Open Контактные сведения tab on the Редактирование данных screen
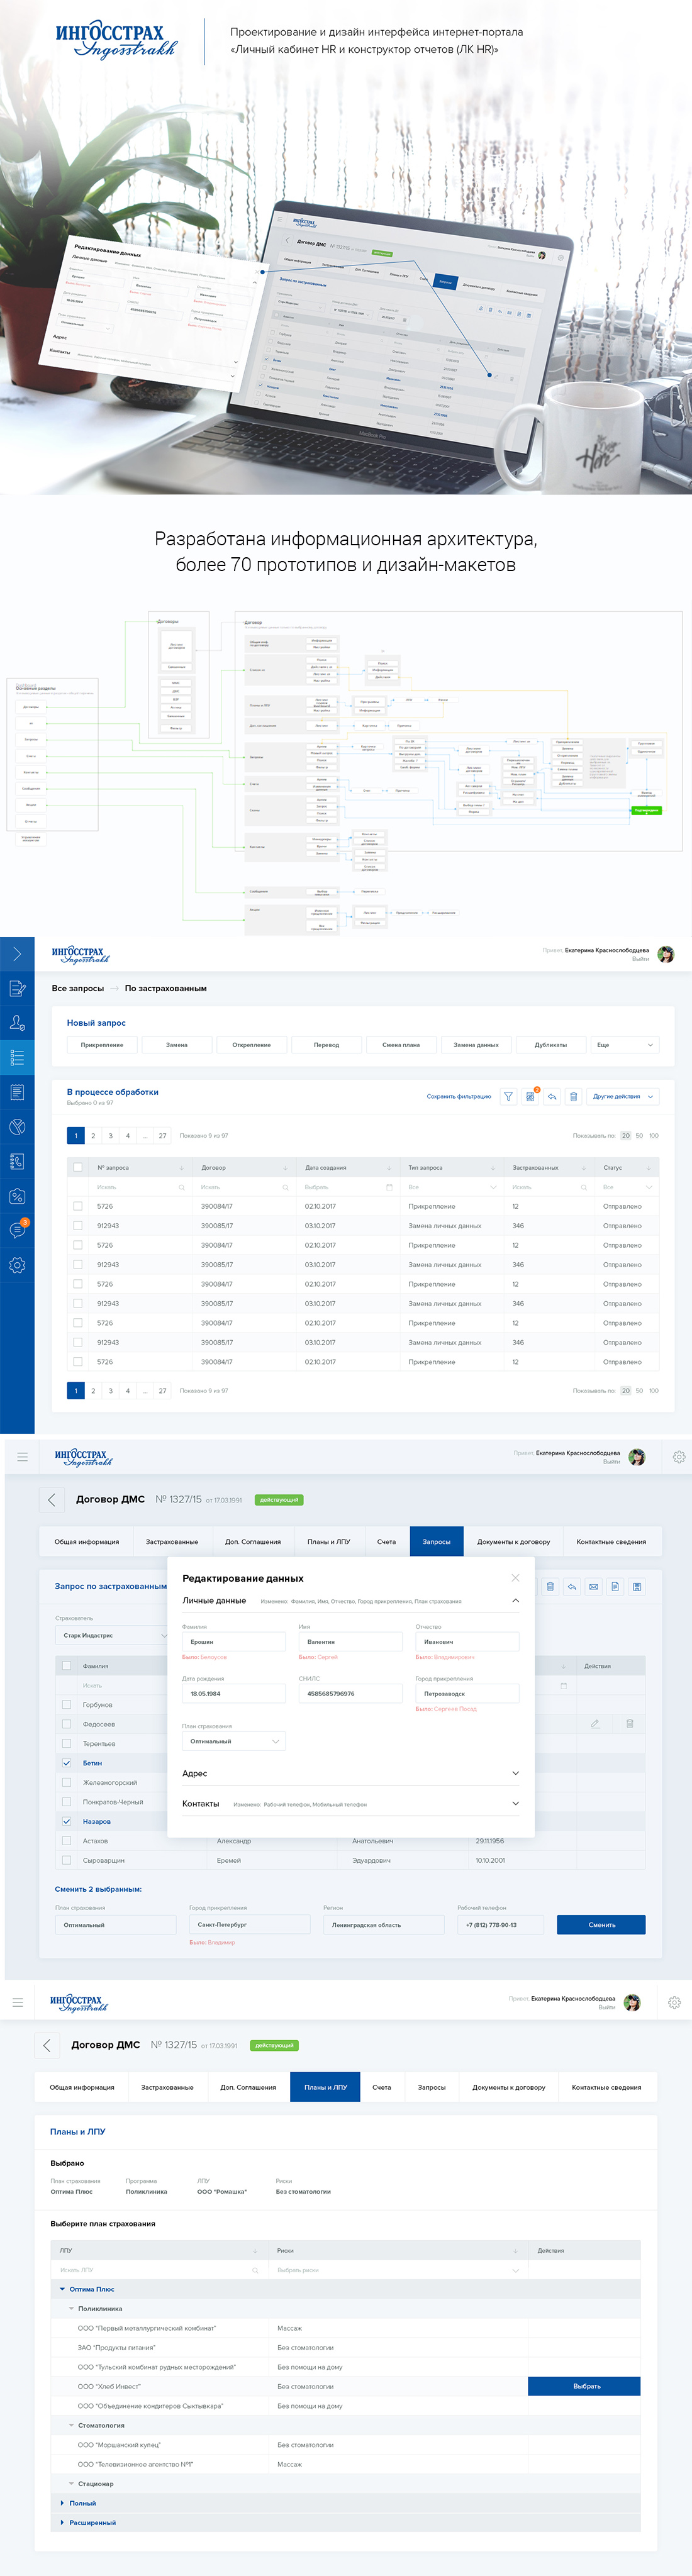Screen dimensions: 692x2576 (611, 1541)
